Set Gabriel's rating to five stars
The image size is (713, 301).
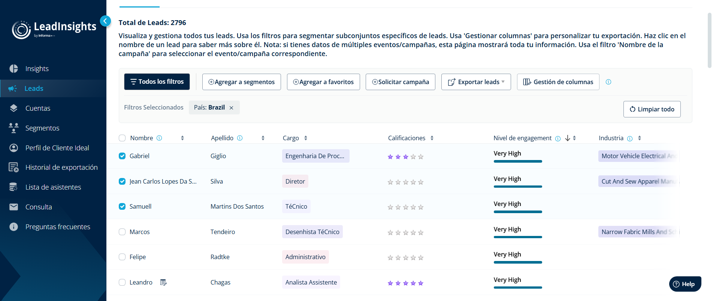(x=421, y=157)
